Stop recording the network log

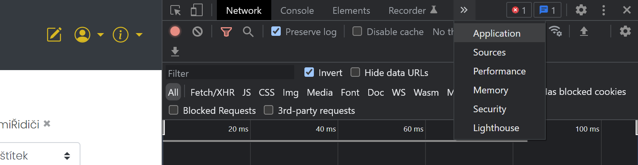[175, 32]
